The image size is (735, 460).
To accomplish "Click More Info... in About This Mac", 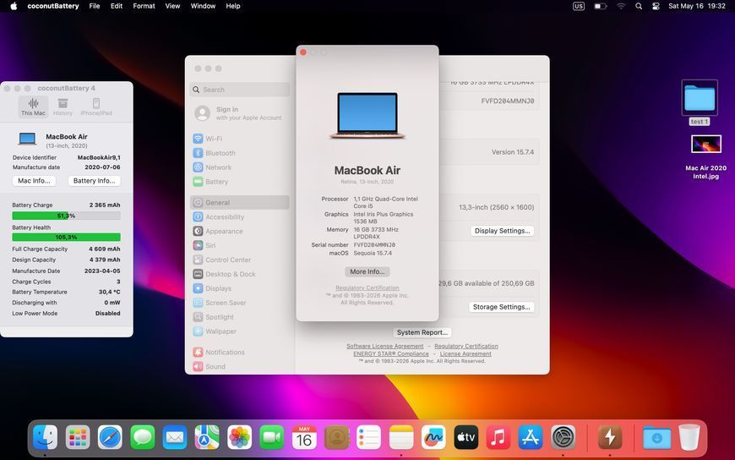I will [x=367, y=271].
